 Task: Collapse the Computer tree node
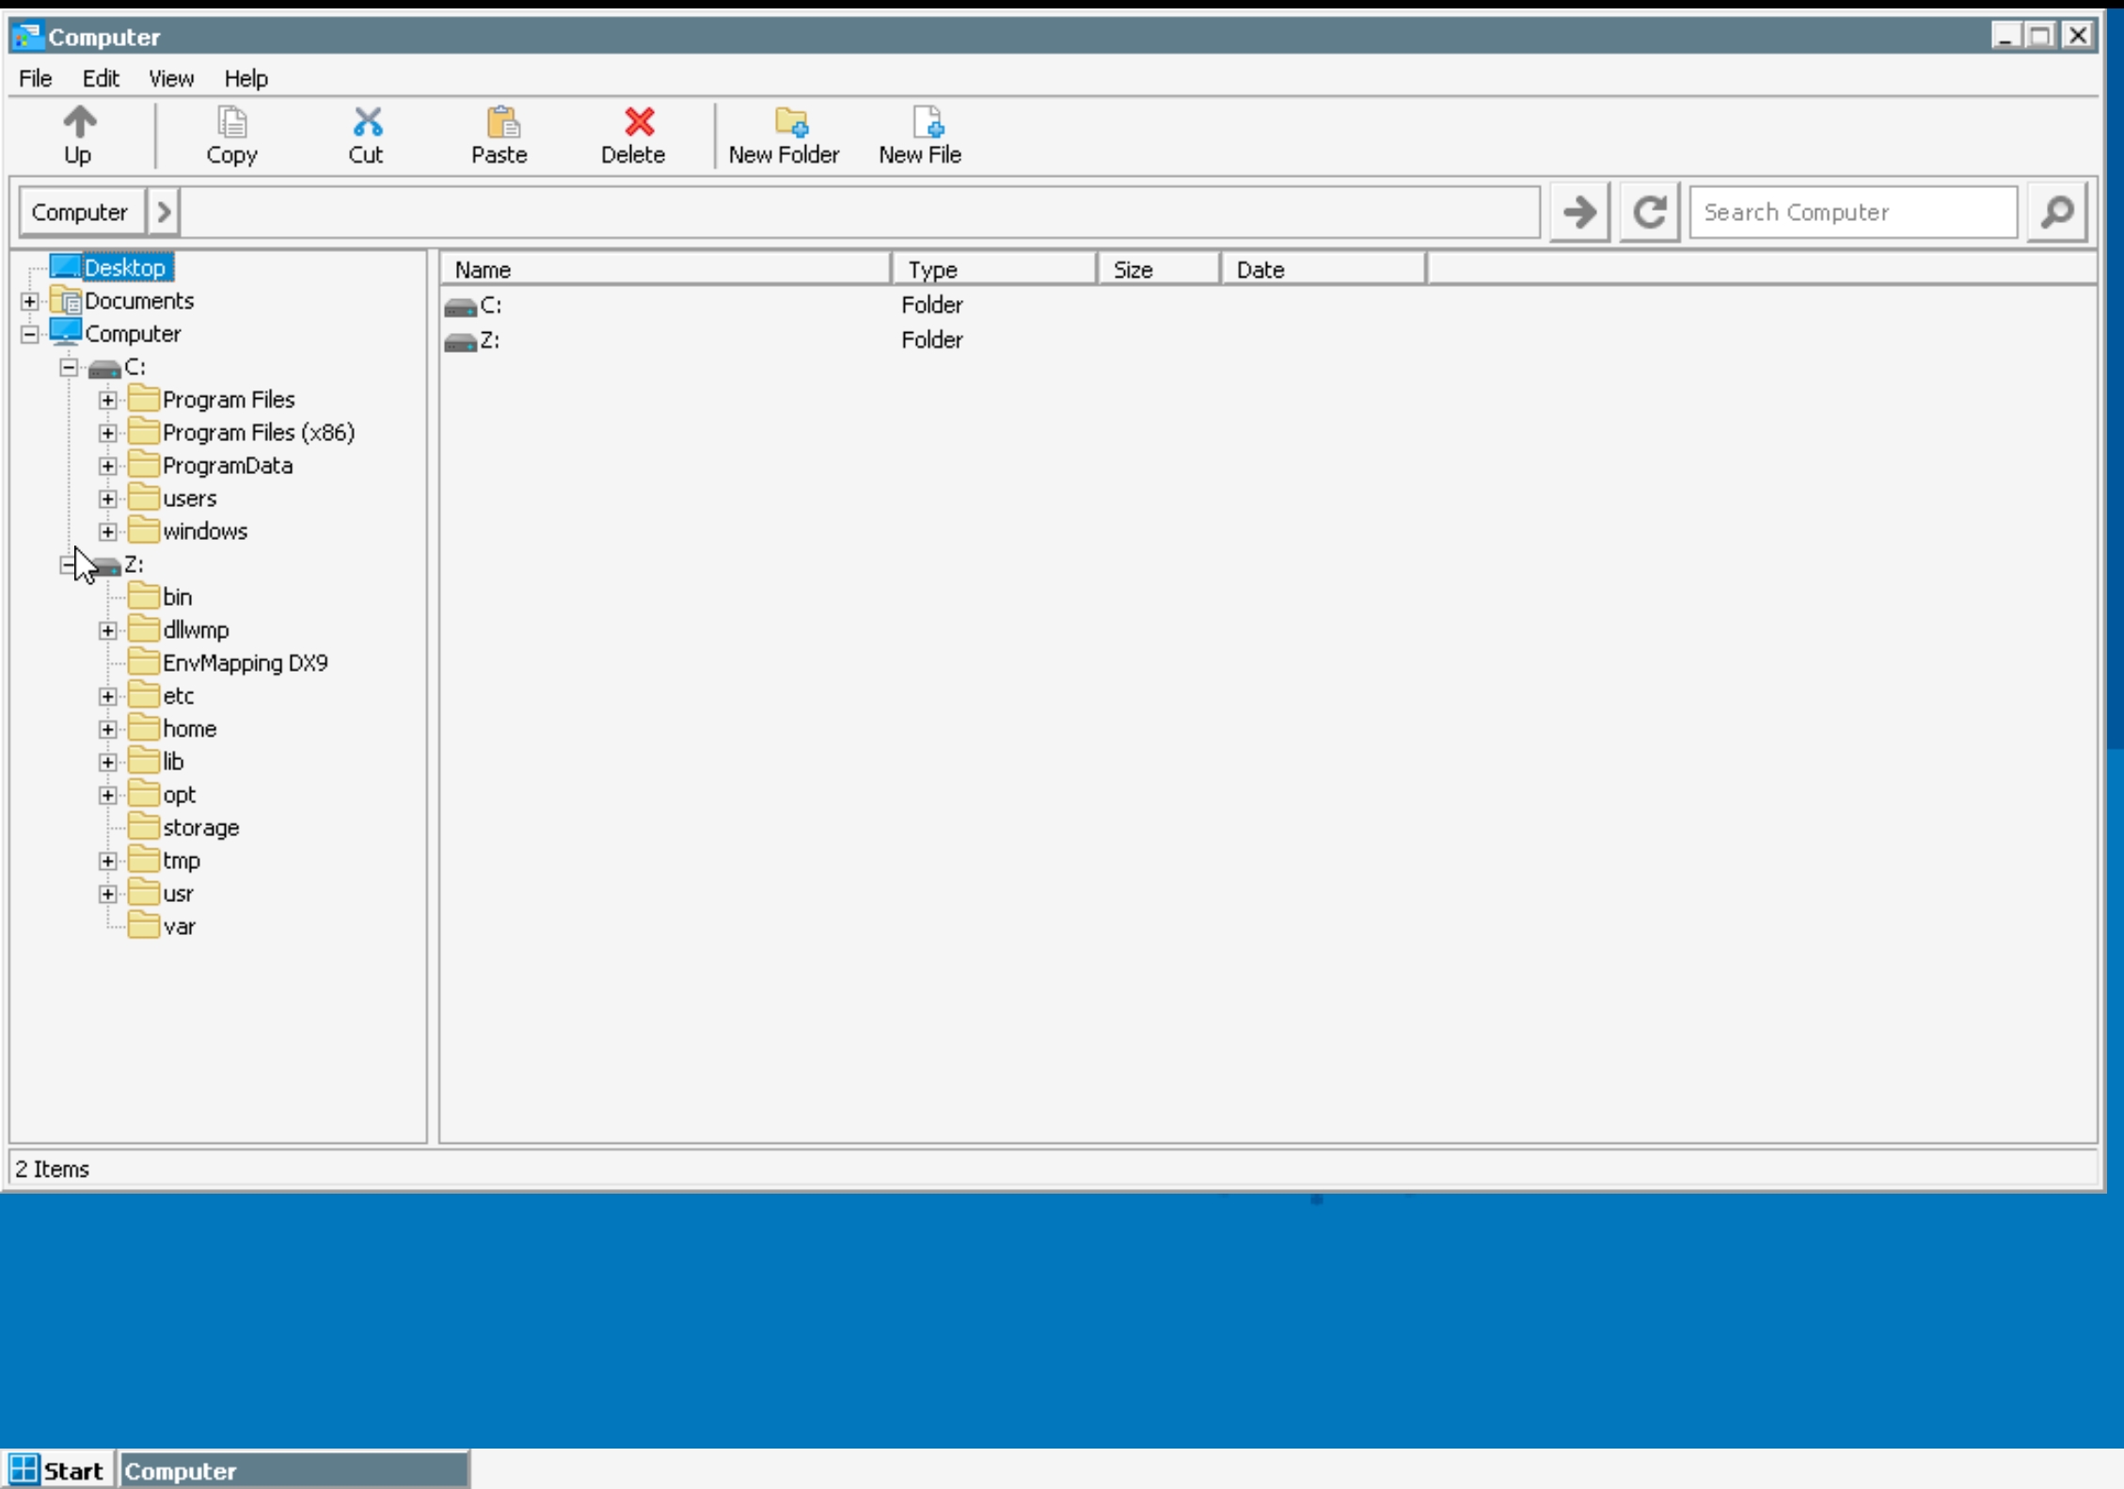point(30,334)
